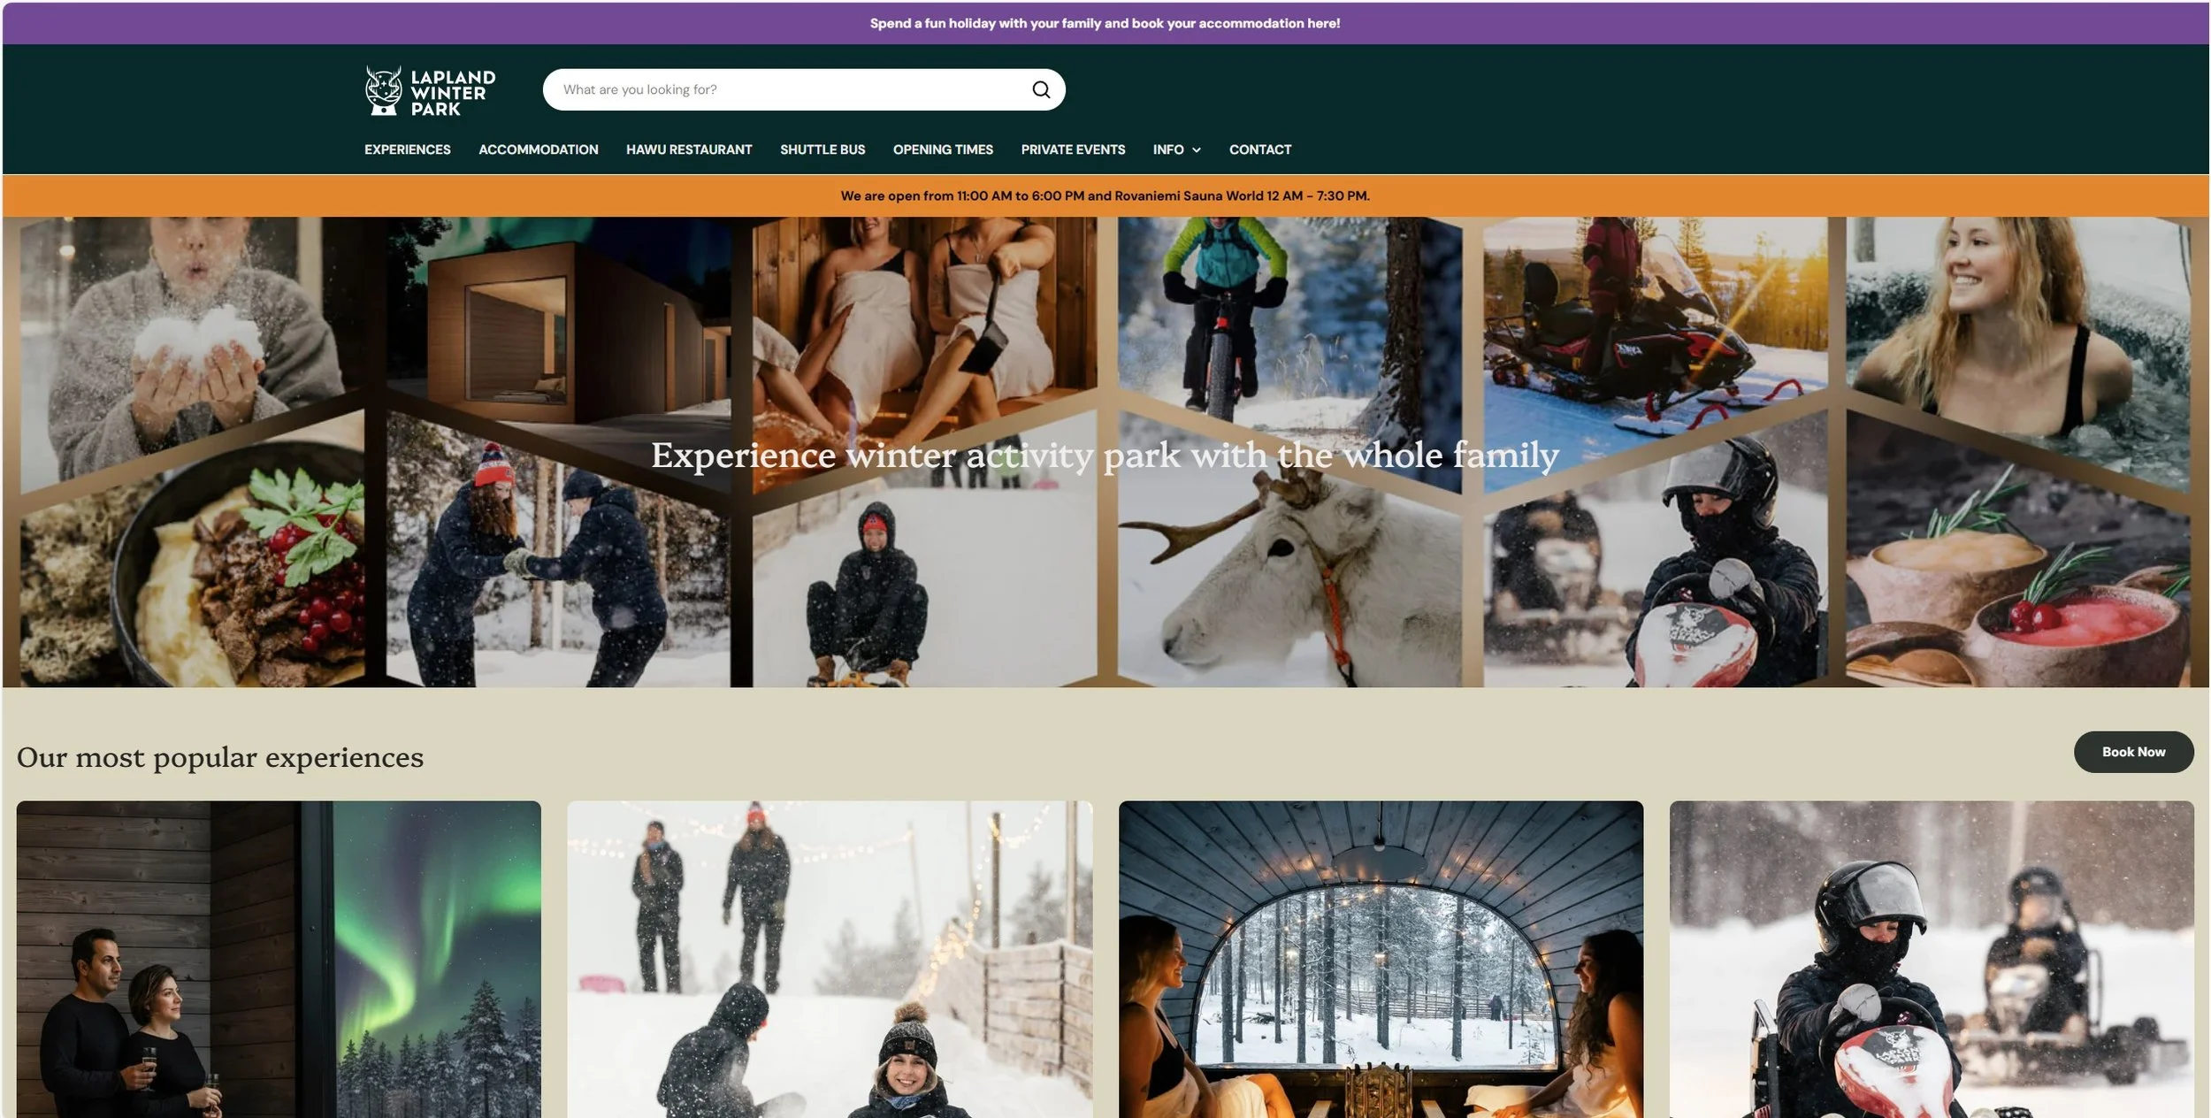
Task: Open the ACCOMMODATION menu item
Action: [x=538, y=149]
